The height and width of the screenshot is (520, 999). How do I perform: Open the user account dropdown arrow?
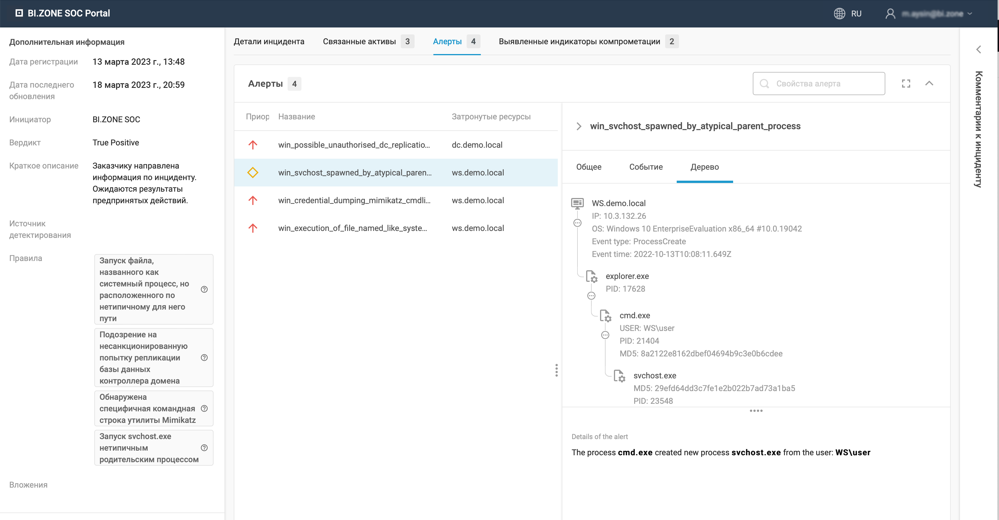970,14
